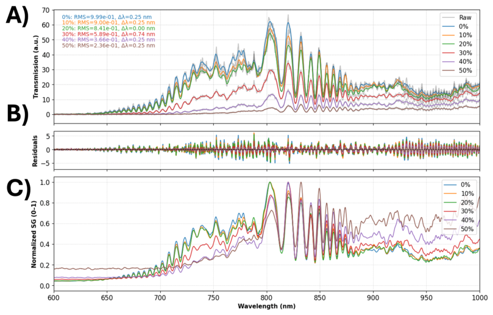Click the panel label 'B)'
The width and height of the screenshot is (493, 315).
(x=18, y=114)
